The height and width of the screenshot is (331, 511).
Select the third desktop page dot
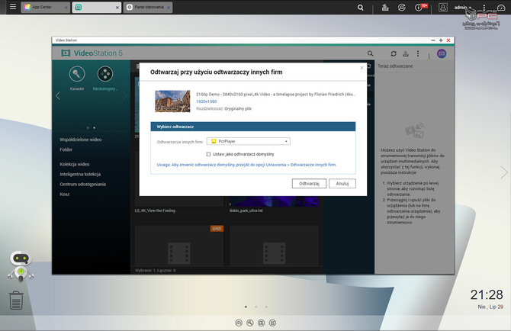coord(266,307)
